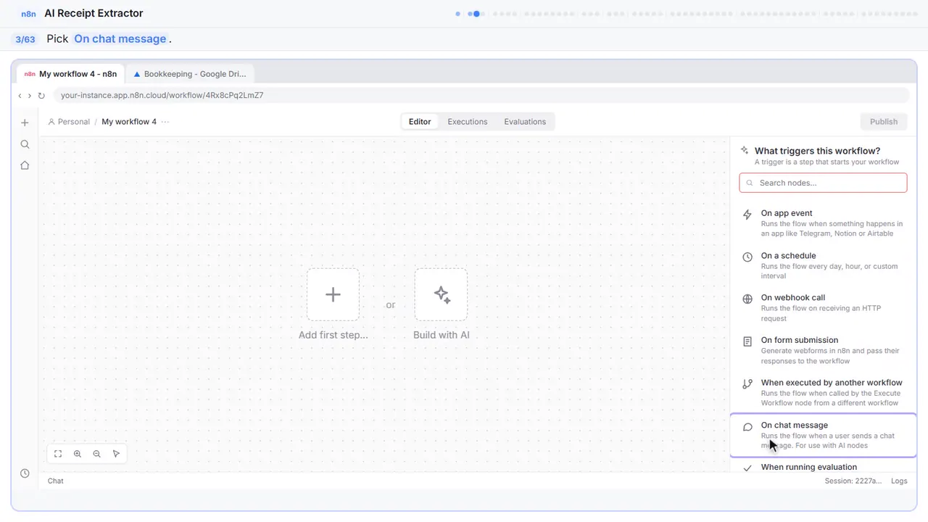Open the workflow three-dots menu
Image resolution: width=928 pixels, height=522 pixels.
click(165, 122)
